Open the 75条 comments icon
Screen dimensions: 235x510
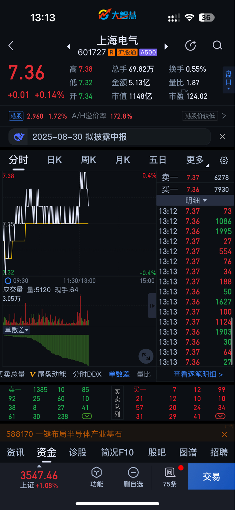click(x=170, y=472)
